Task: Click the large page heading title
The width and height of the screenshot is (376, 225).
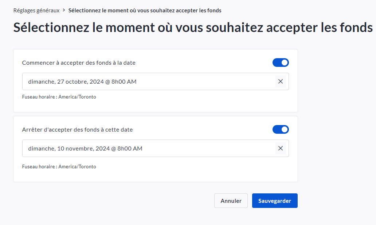Action: (x=193, y=28)
